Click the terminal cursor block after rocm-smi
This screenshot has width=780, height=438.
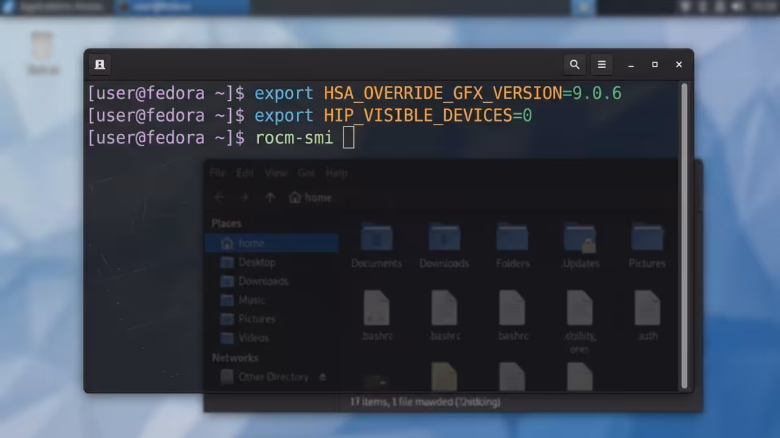(x=349, y=137)
